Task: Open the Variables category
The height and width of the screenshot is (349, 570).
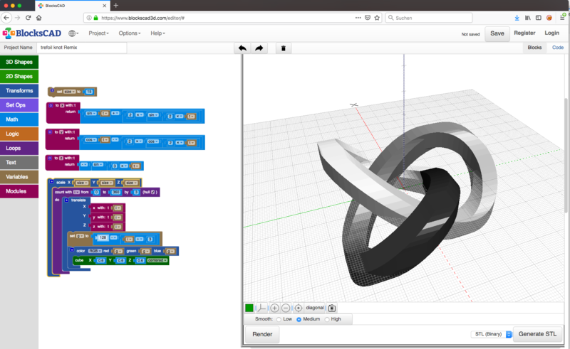Action: coord(19,177)
